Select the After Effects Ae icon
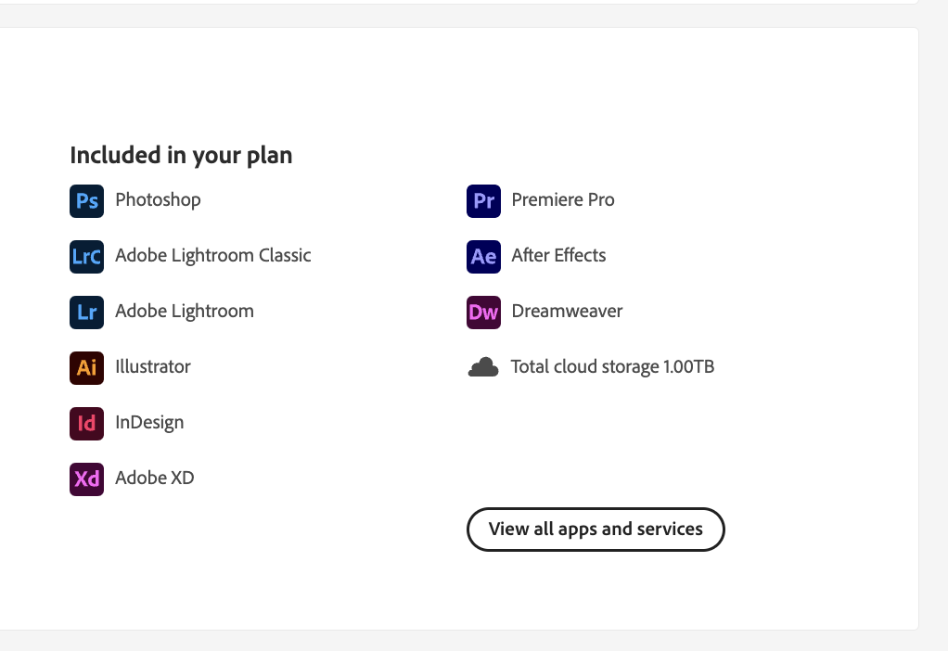The height and width of the screenshot is (651, 948). [x=483, y=256]
